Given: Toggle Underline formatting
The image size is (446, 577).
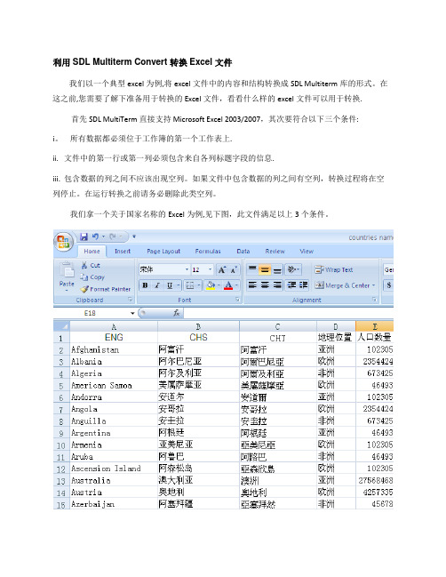Looking at the screenshot, I should (170, 285).
